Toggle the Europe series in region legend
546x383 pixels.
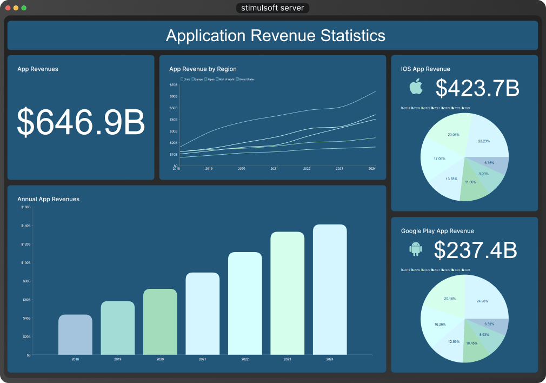pos(192,80)
